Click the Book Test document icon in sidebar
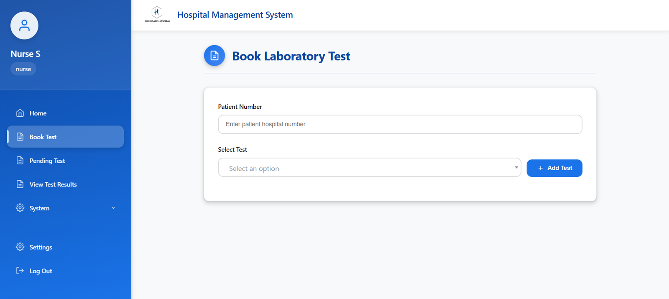This screenshot has height=299, width=669. pos(20,137)
